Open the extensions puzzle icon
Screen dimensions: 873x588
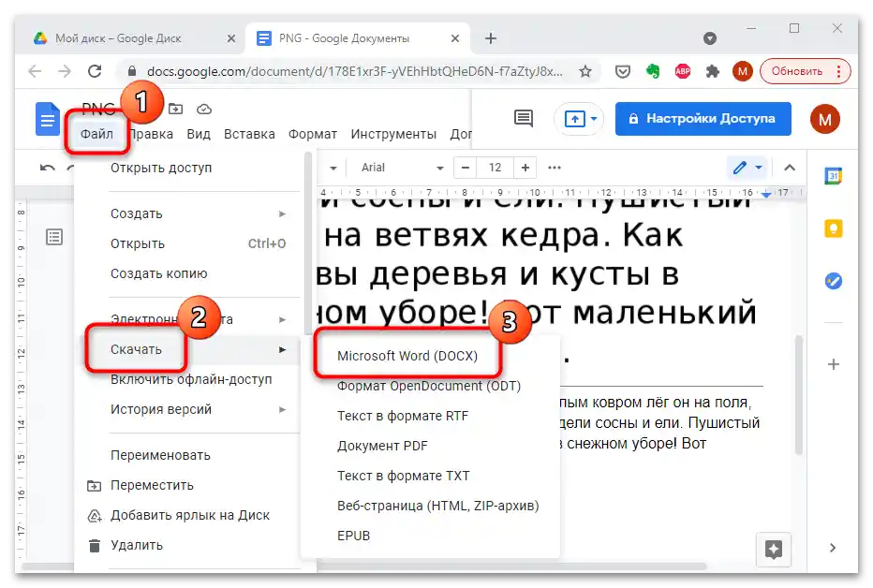pyautogui.click(x=712, y=71)
